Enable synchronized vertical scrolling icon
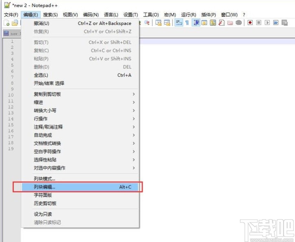Image resolution: width=295 pixels, height=242 pixels. coord(158,23)
